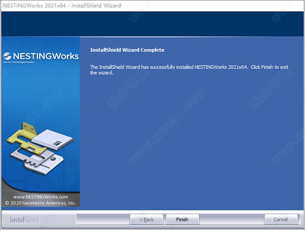The image size is (305, 230).
Task: Click the empty blue content panel area
Action: (193, 142)
